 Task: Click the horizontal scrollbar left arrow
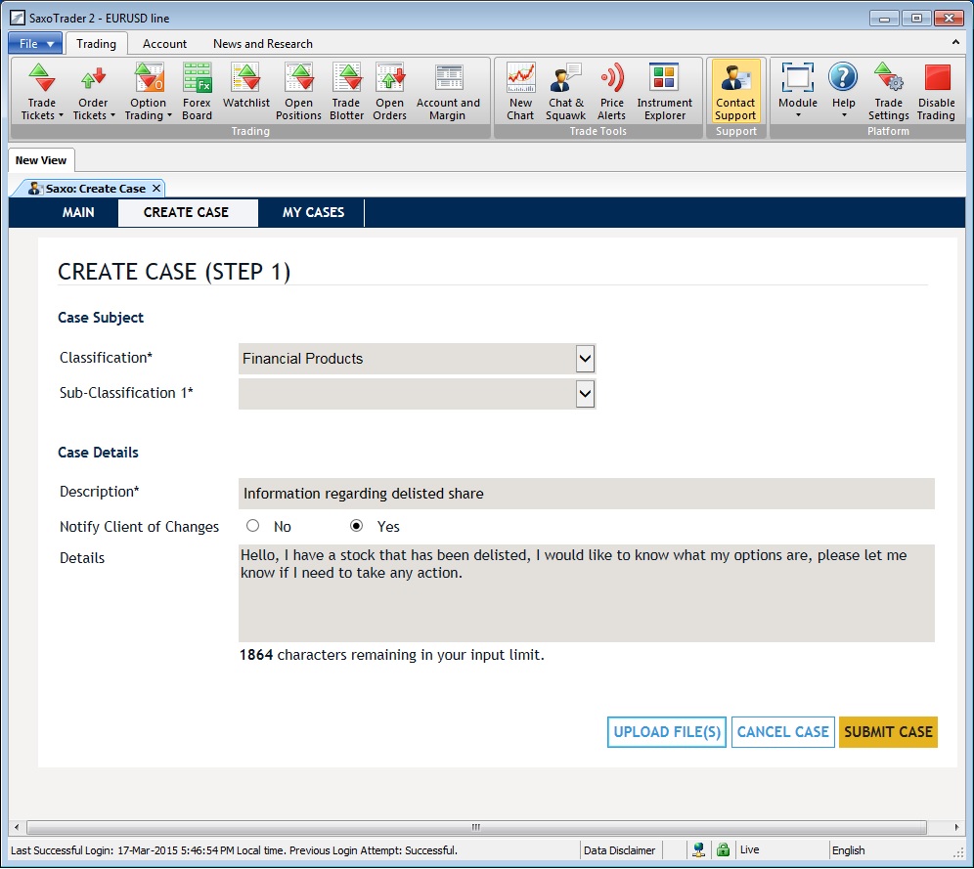click(17, 827)
